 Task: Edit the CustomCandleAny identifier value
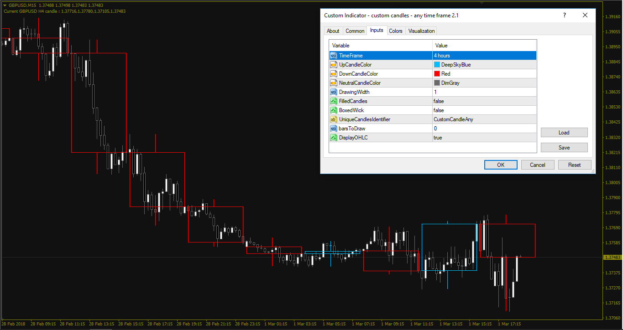pos(484,119)
